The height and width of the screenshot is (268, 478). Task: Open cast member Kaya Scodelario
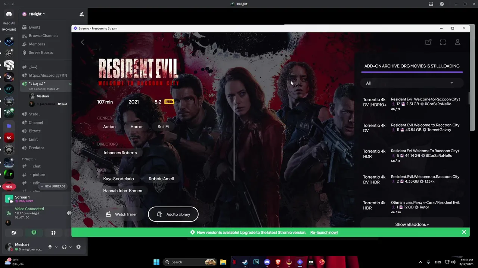pos(118,179)
